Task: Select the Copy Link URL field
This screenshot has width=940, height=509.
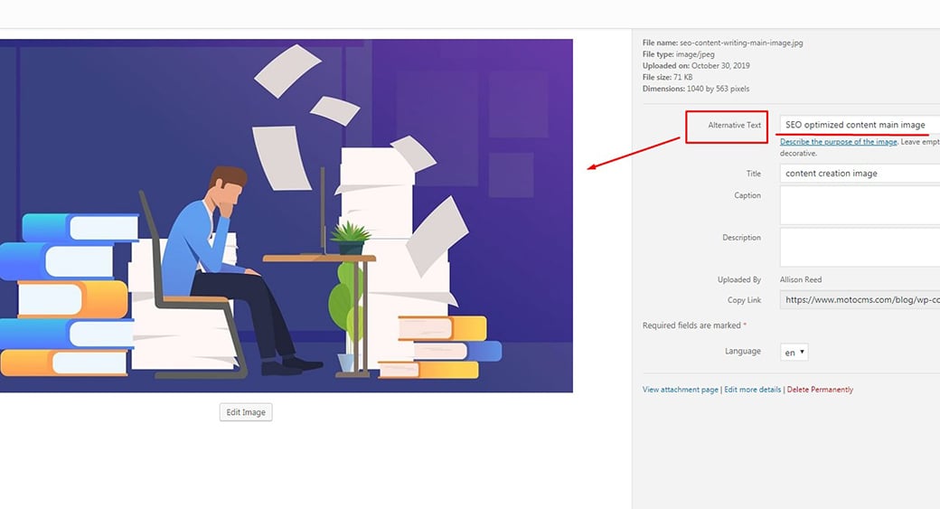Action: 859,300
